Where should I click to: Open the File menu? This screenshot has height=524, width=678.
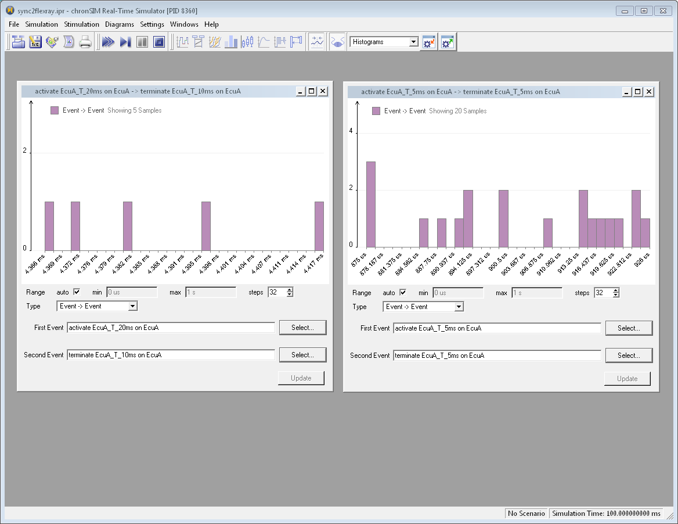[x=14, y=24]
